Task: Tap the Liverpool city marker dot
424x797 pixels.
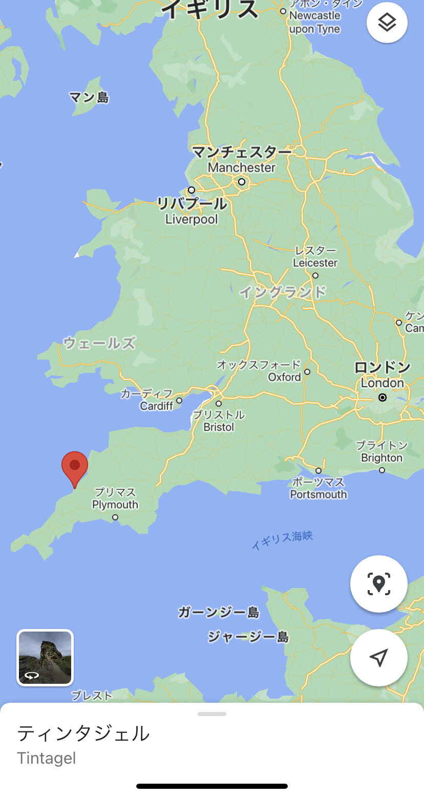Action: [192, 190]
